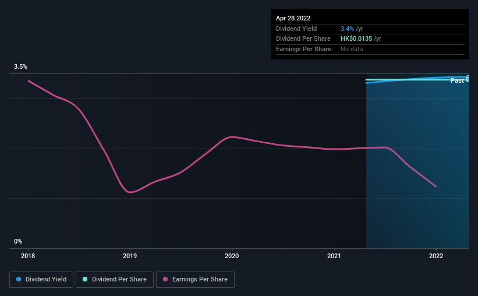
Task: Click the Apr 28 2022 tooltip date
Action: click(x=293, y=18)
